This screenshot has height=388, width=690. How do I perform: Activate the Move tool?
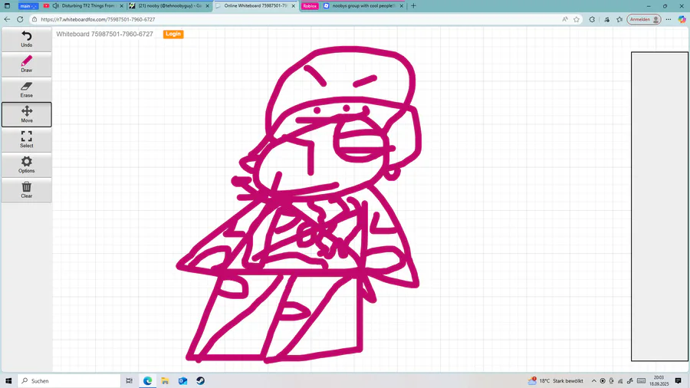[x=26, y=114]
